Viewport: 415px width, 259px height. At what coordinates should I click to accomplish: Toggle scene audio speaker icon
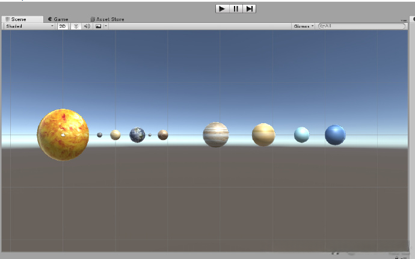(87, 26)
